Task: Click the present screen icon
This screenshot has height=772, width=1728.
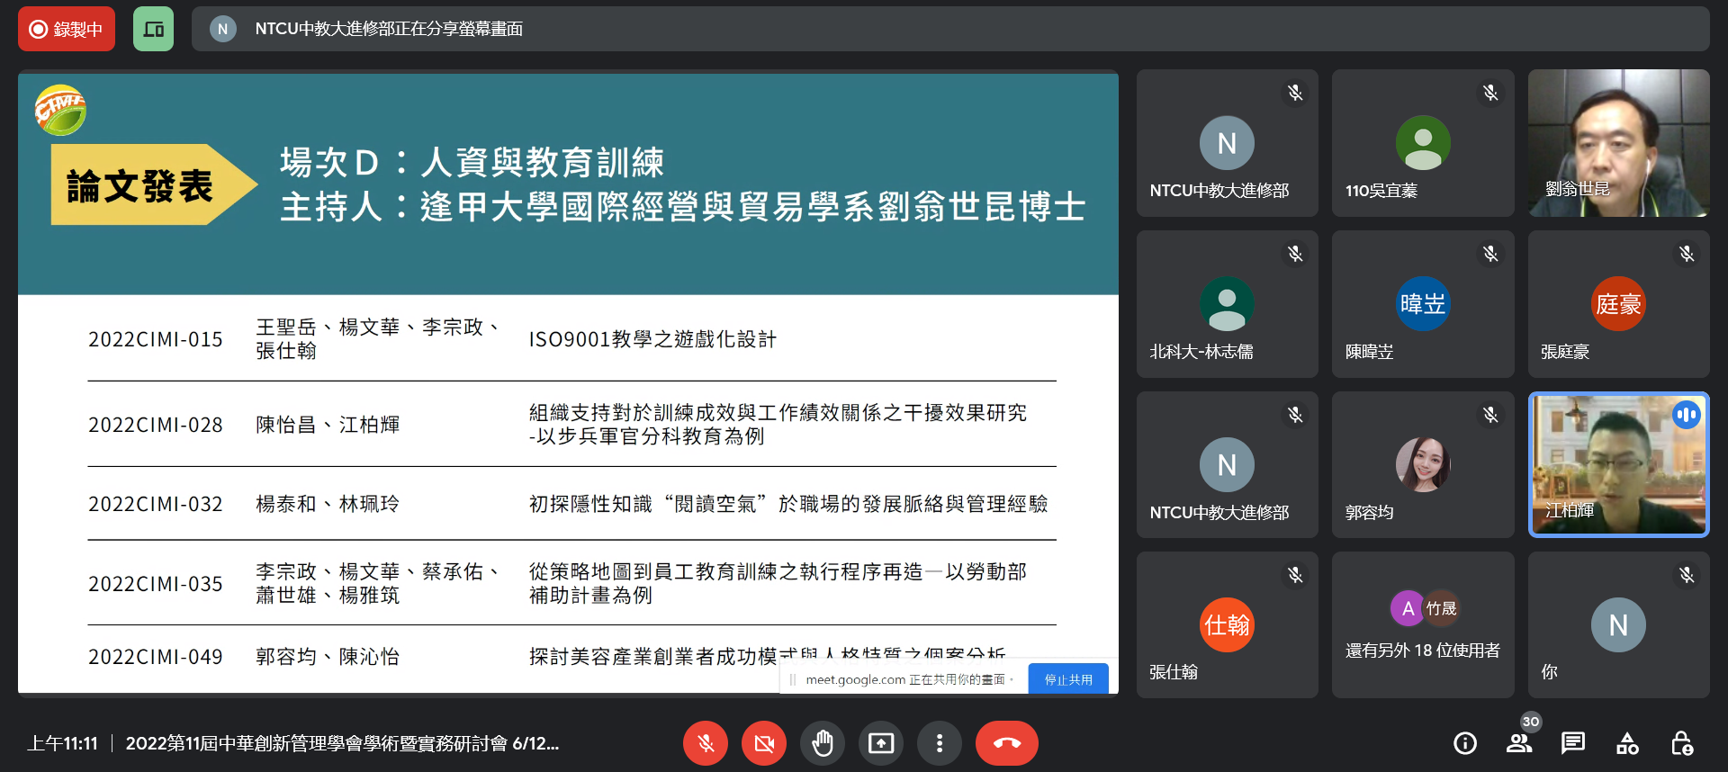Action: click(880, 743)
